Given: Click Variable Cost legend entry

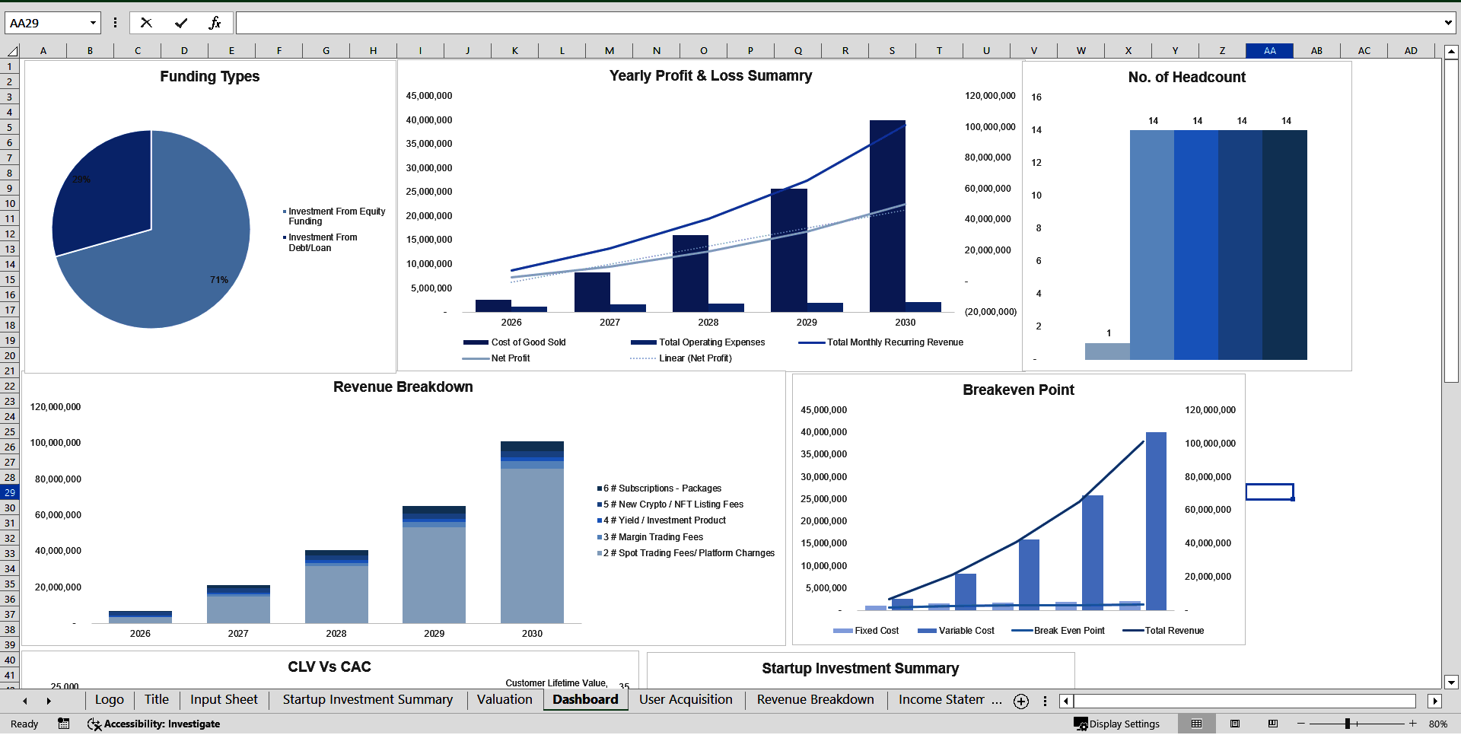Looking at the screenshot, I should tap(956, 631).
